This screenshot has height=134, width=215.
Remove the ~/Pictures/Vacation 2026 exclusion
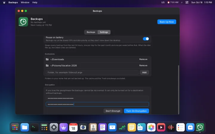(143, 66)
